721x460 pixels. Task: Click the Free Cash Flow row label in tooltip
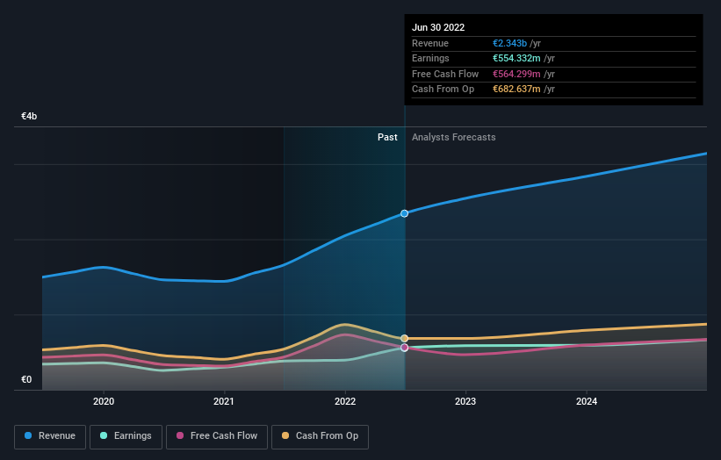pyautogui.click(x=445, y=74)
